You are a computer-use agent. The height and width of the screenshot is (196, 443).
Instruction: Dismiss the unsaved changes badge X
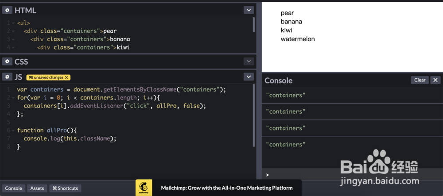[x=66, y=77]
